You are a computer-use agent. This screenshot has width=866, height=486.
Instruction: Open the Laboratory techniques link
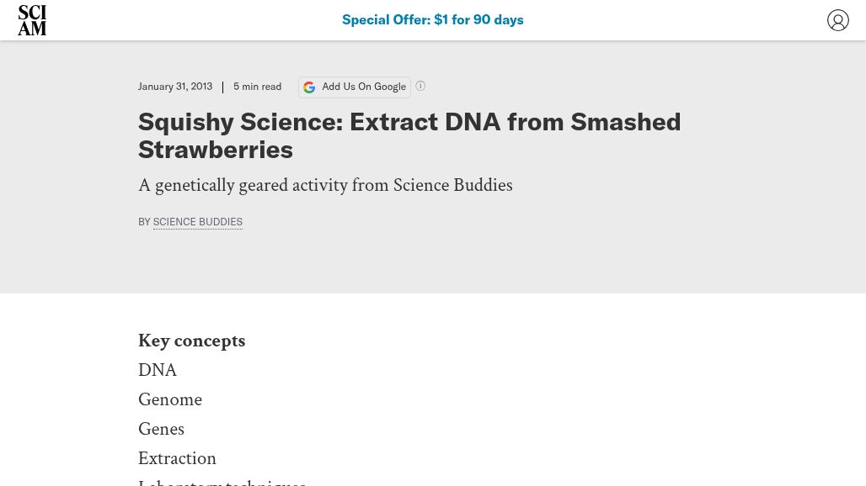point(222,482)
